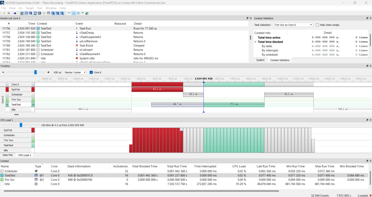372x197 pixels.
Task: Click the highlighted auto-scroll box-arrow toolbar icon
Action: click(74, 13)
